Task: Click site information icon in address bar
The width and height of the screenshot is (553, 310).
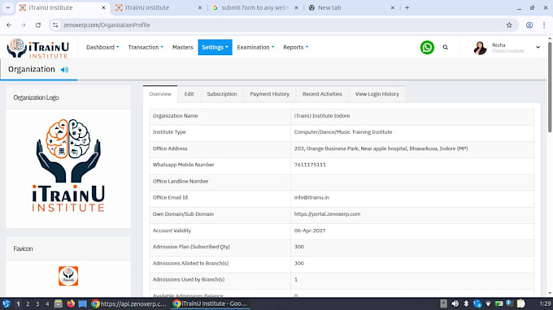Action: pos(55,25)
